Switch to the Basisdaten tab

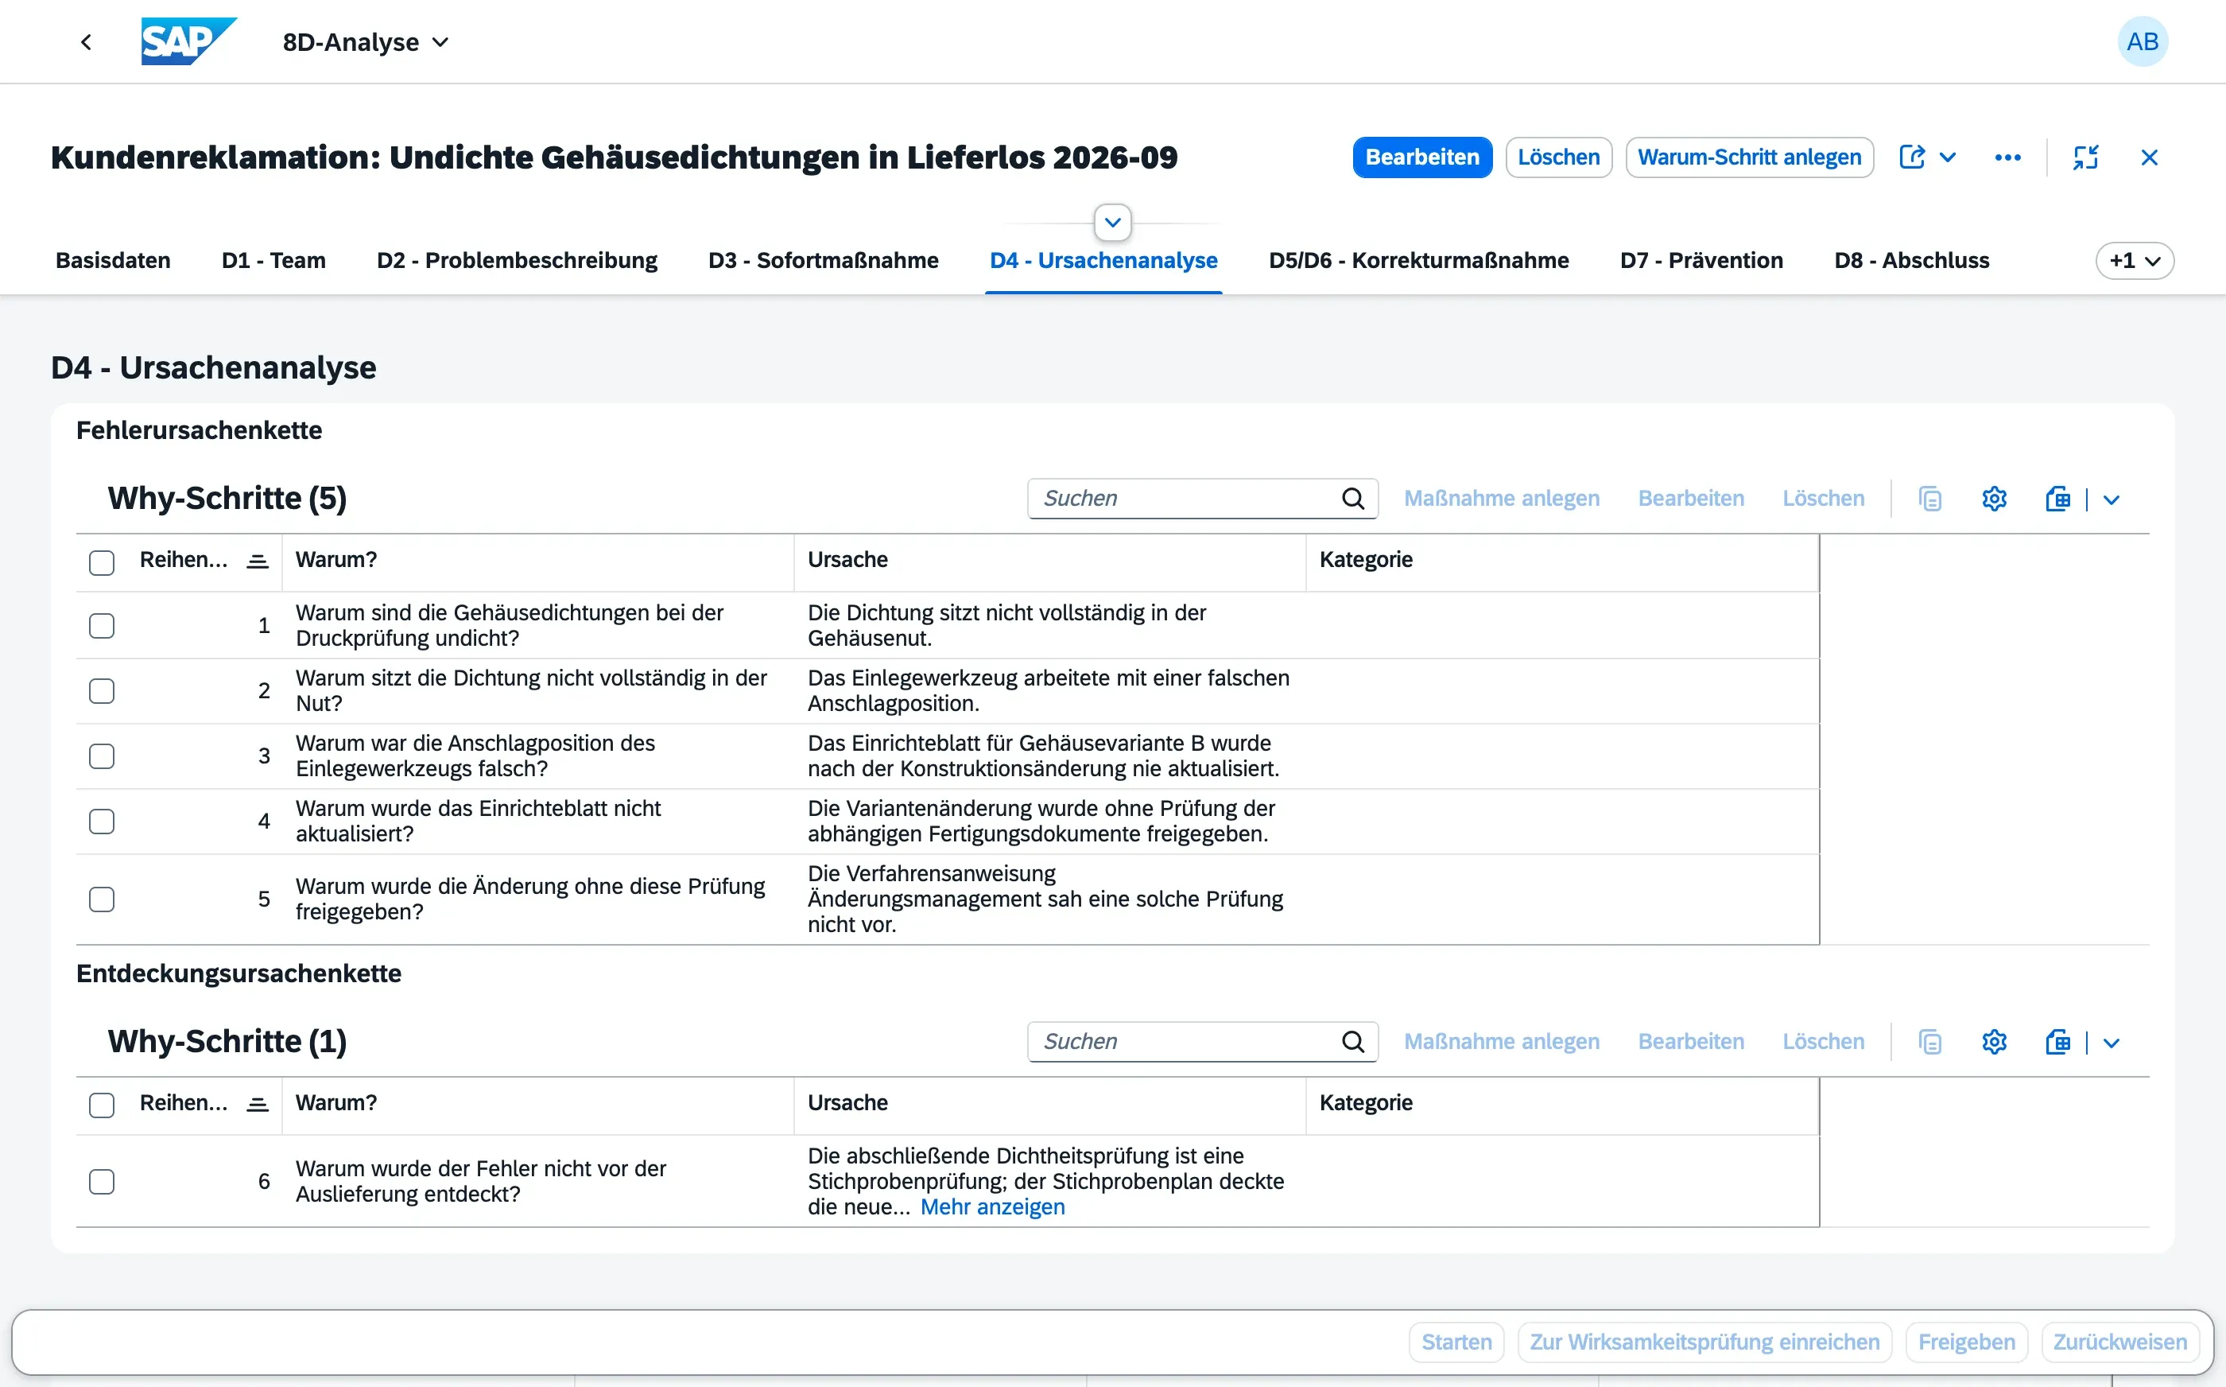113,261
